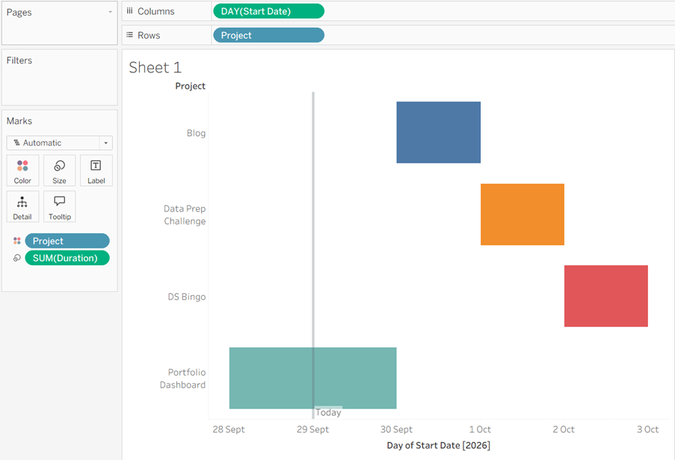Select the DAY(Start Date) pill on Columns

click(268, 11)
